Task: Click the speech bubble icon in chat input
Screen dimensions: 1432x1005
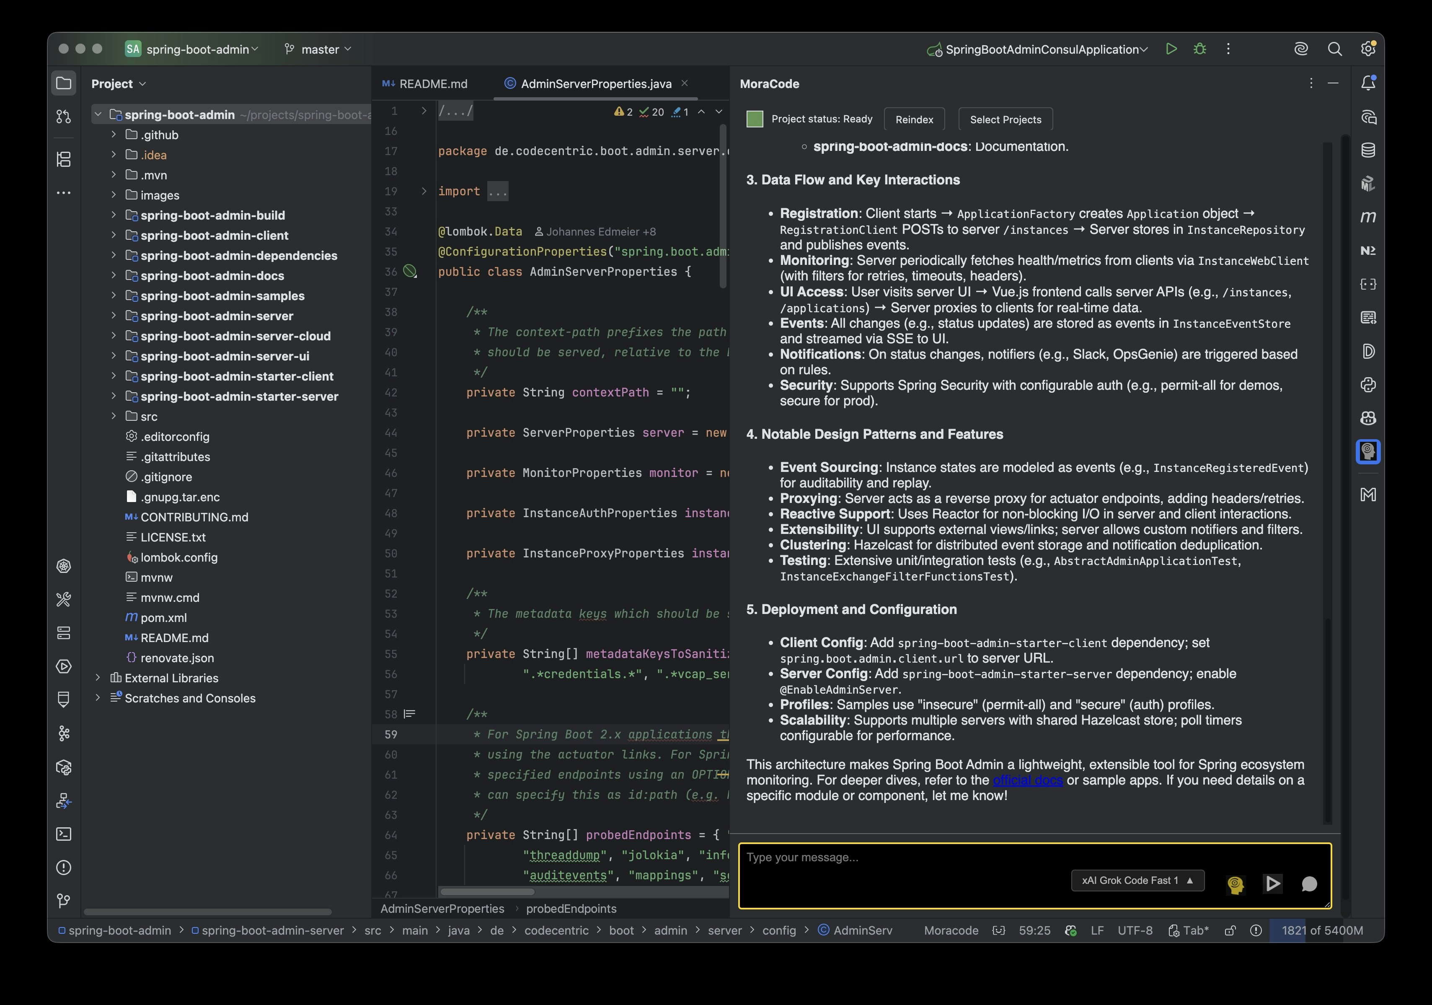Action: pos(1309,883)
